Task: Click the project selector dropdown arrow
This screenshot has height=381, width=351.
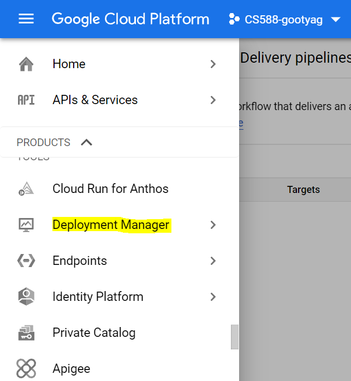Action: pyautogui.click(x=336, y=20)
